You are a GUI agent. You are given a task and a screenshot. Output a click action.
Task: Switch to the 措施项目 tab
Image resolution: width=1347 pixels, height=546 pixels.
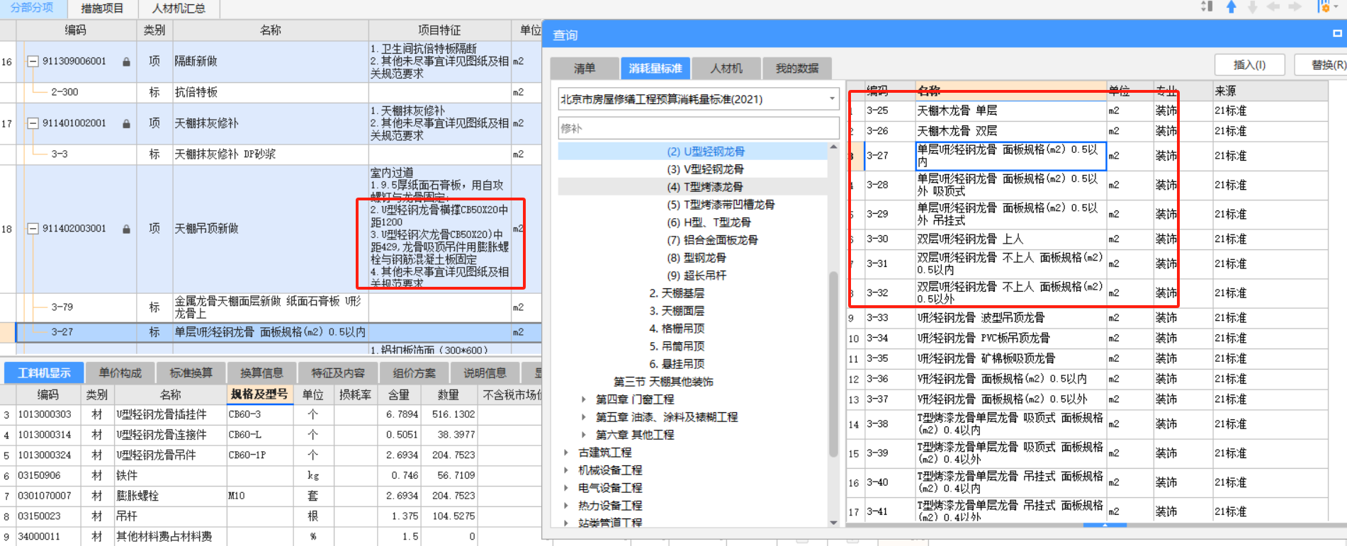pos(102,8)
